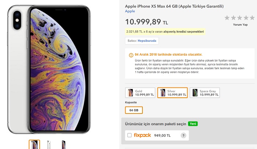Select the Silver color option
Image resolution: width=257 pixels, height=149 pixels.
point(173,93)
